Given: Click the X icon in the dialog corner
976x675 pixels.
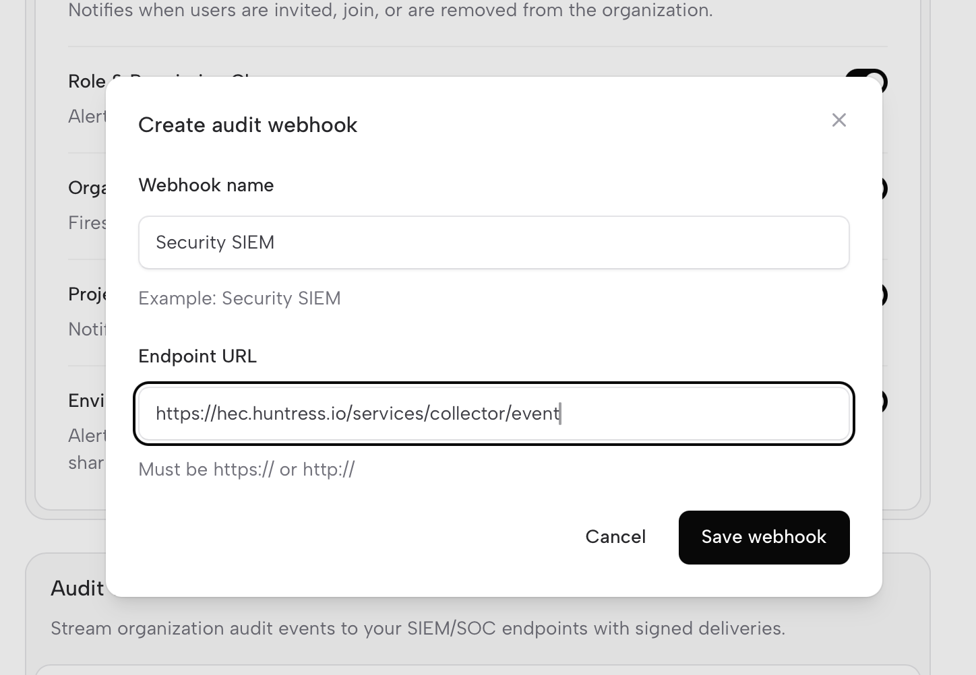Looking at the screenshot, I should (x=838, y=120).
